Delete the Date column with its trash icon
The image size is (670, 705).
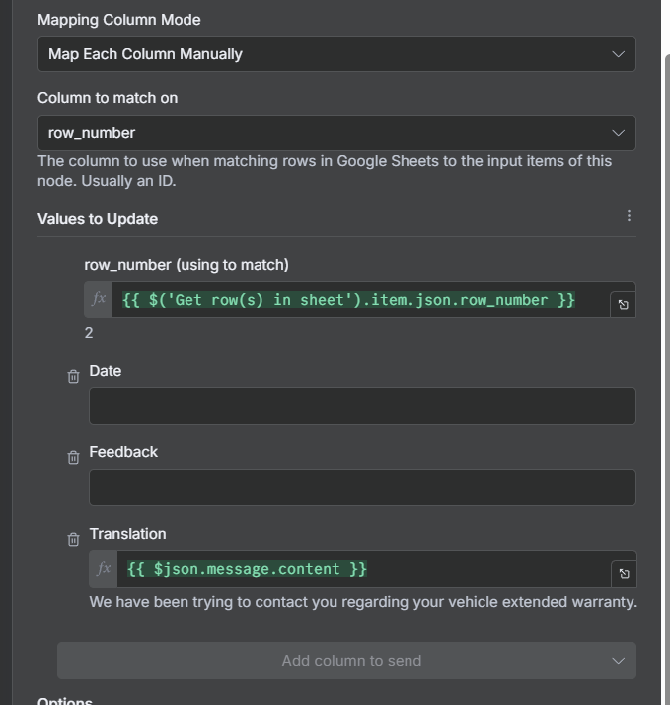point(73,376)
